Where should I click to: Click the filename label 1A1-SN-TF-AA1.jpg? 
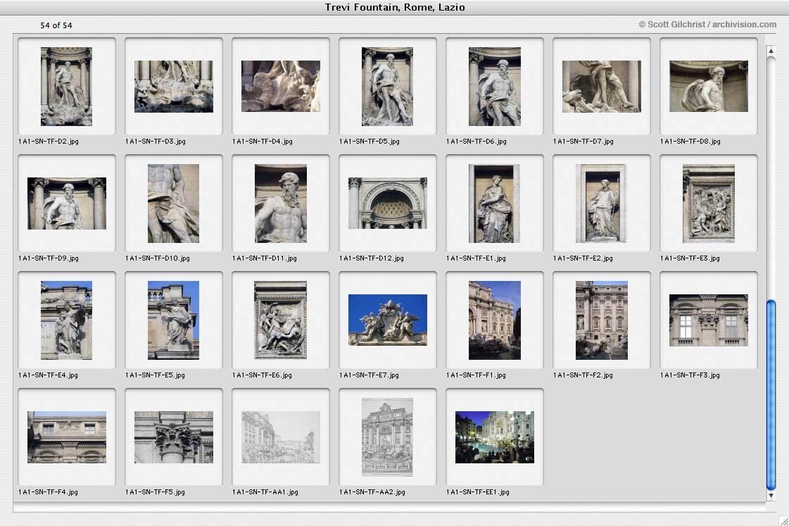click(265, 491)
